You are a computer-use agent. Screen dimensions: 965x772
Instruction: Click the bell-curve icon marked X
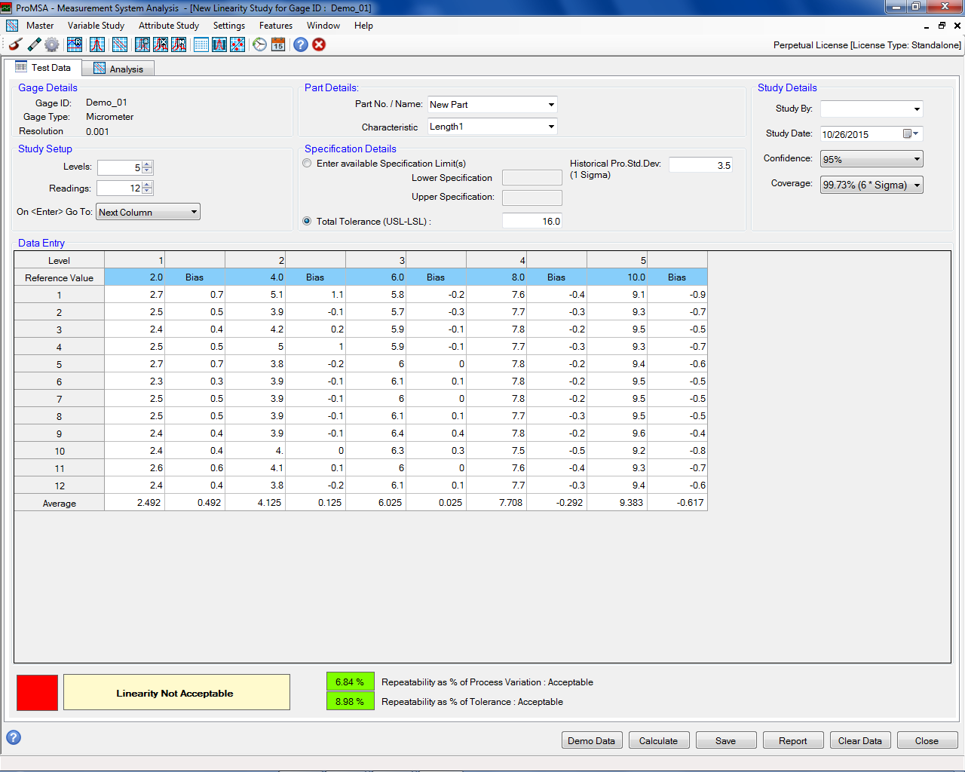click(161, 44)
